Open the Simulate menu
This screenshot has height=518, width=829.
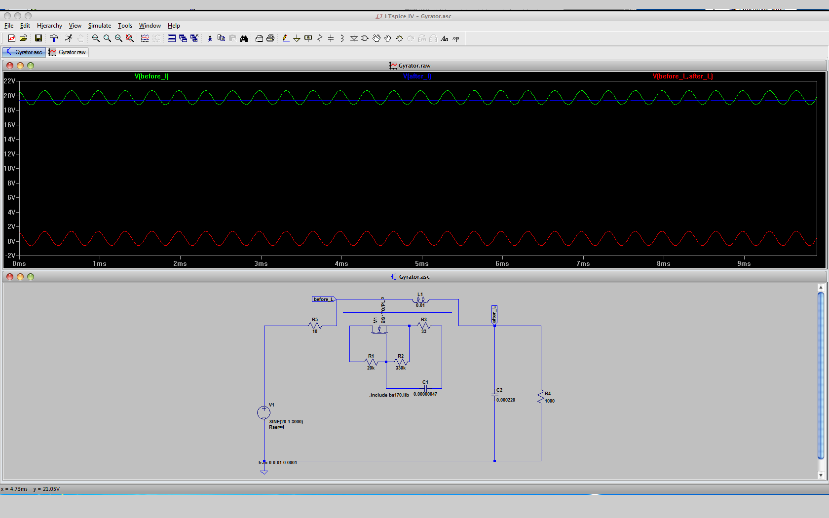pyautogui.click(x=100, y=26)
